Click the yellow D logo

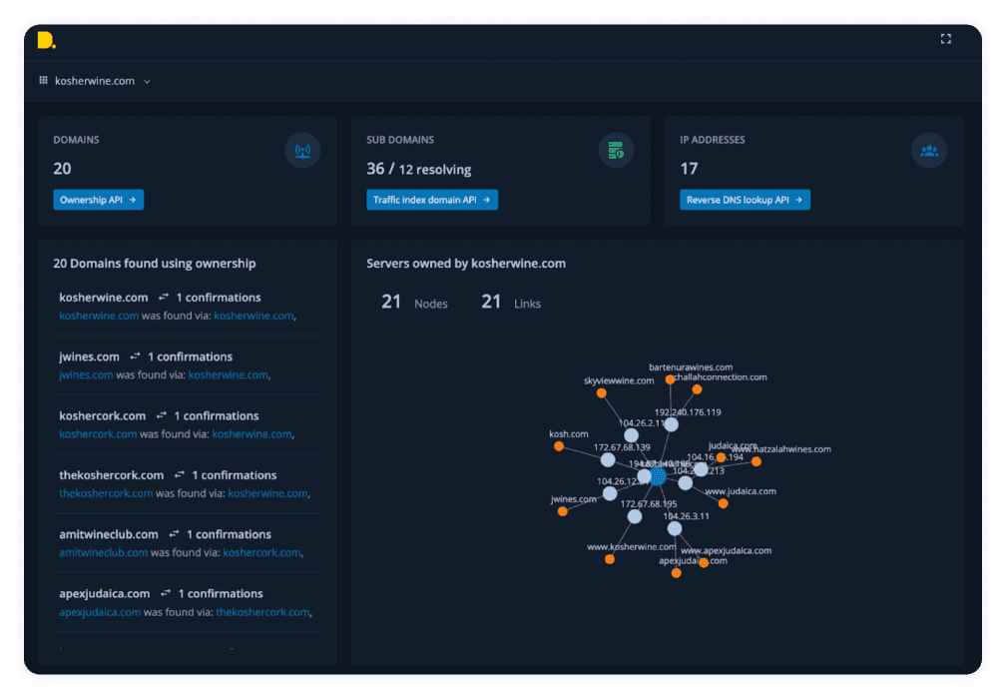[x=46, y=40]
